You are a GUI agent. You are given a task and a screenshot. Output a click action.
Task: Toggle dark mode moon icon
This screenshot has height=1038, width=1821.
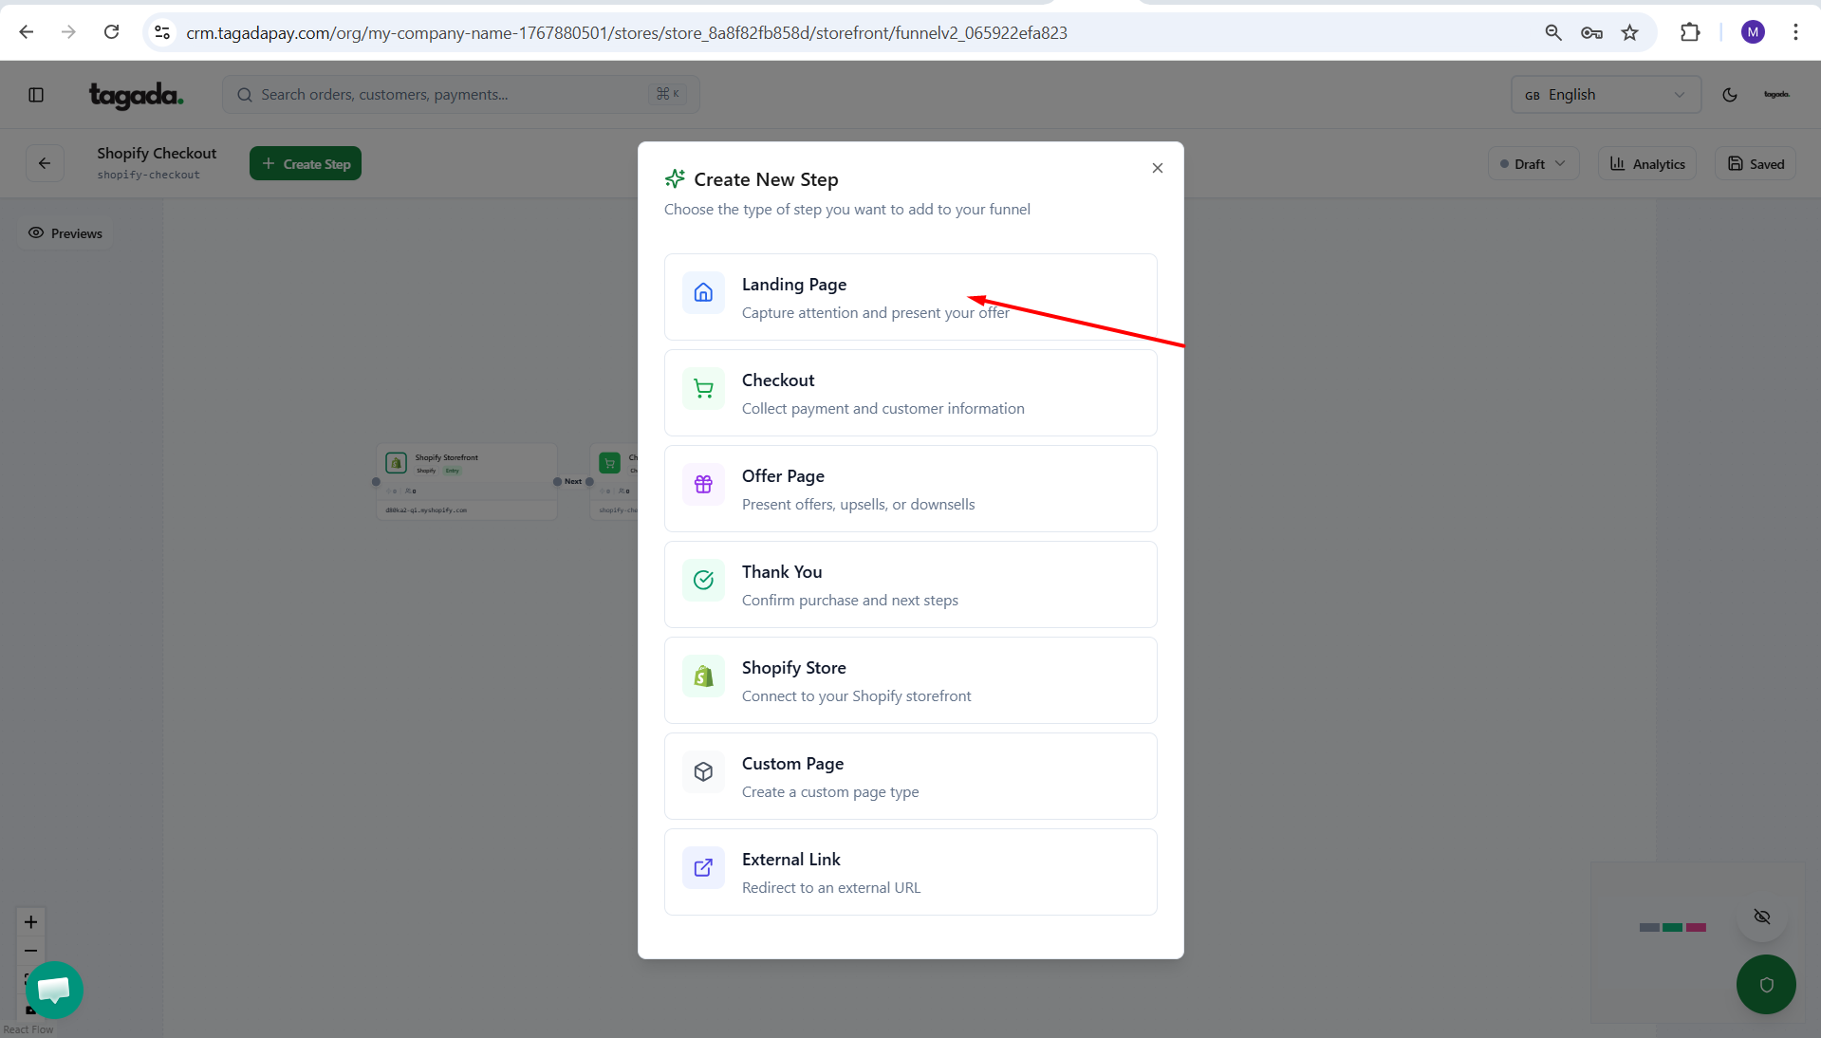click(x=1729, y=95)
